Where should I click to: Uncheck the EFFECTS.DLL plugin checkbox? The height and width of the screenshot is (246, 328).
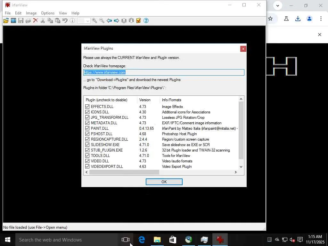tap(87, 106)
